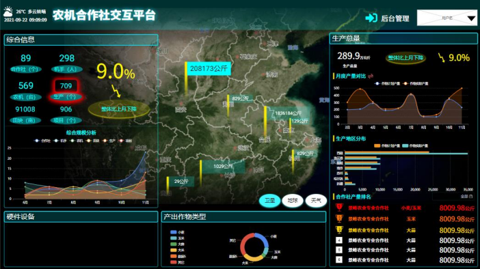The image size is (480, 269).
Task: Toggle the 合作社 legend series in 综合规模分析
Action: coord(43,141)
